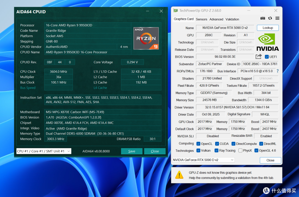Click the Lookup button

tap(268, 28)
